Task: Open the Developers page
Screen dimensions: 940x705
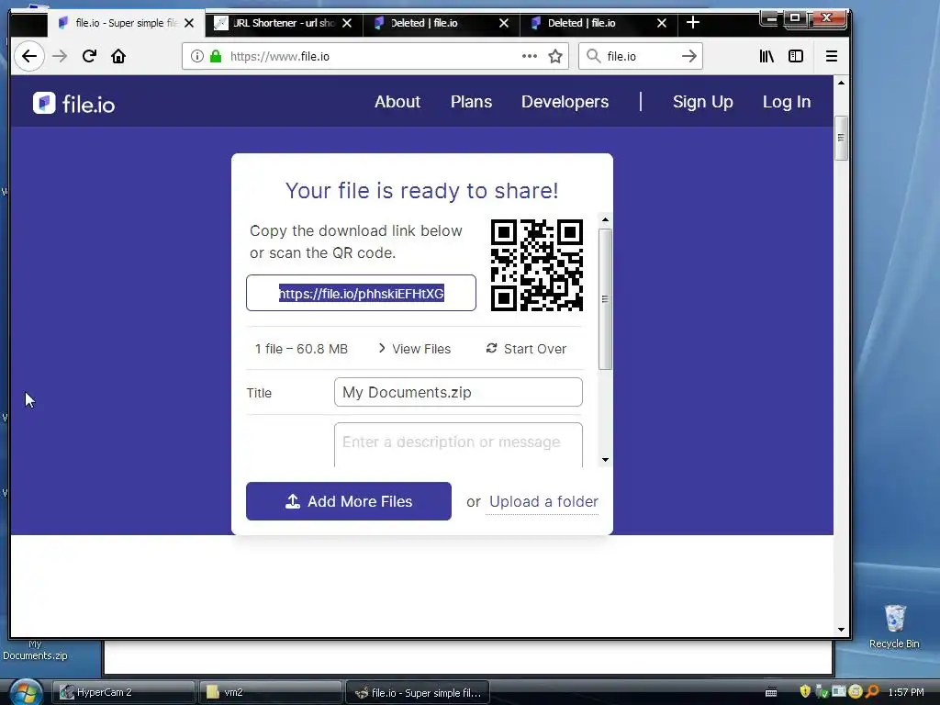Action: [565, 102]
